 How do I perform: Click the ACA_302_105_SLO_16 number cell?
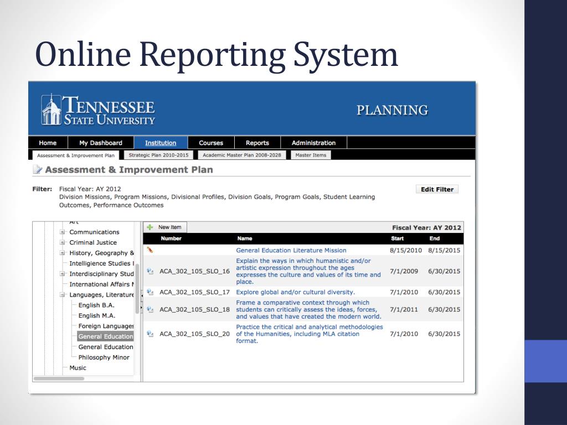coord(194,271)
